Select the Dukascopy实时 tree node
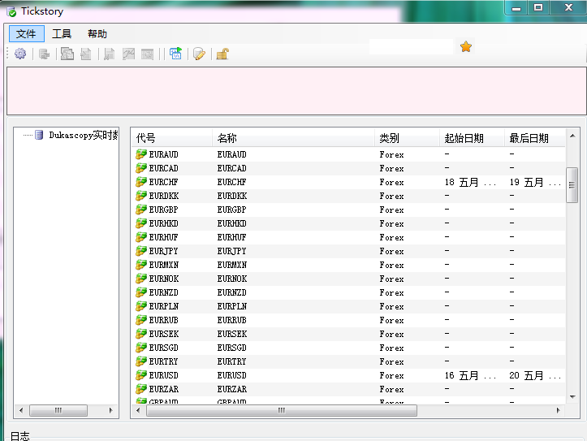The width and height of the screenshot is (587, 441). [x=83, y=135]
